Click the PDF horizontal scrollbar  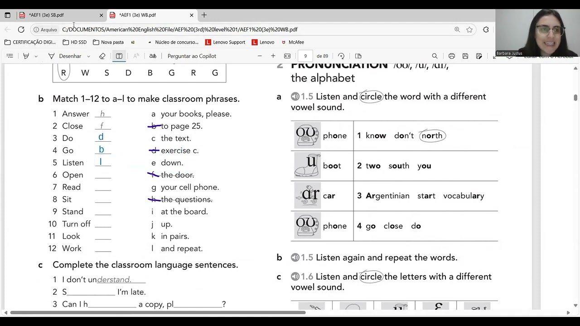click(x=157, y=312)
